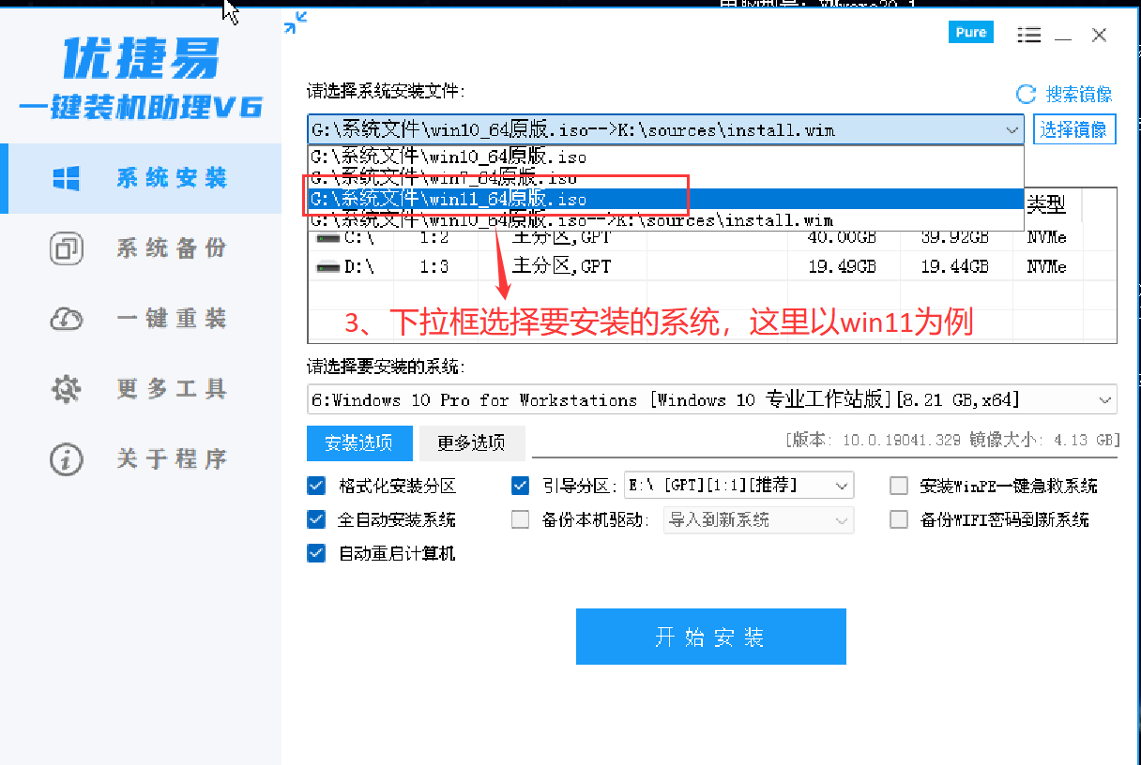Open the 一键重装 sidebar section
The width and height of the screenshot is (1141, 765).
click(x=141, y=319)
